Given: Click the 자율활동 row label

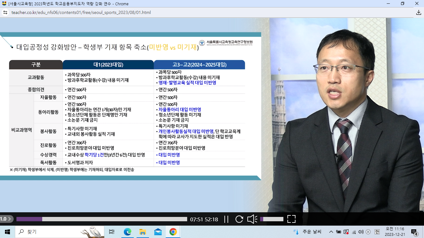Looking at the screenshot, I should (x=48, y=97).
